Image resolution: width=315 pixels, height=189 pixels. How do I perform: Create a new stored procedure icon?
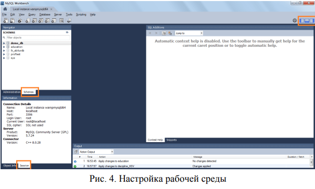click(x=47, y=20)
